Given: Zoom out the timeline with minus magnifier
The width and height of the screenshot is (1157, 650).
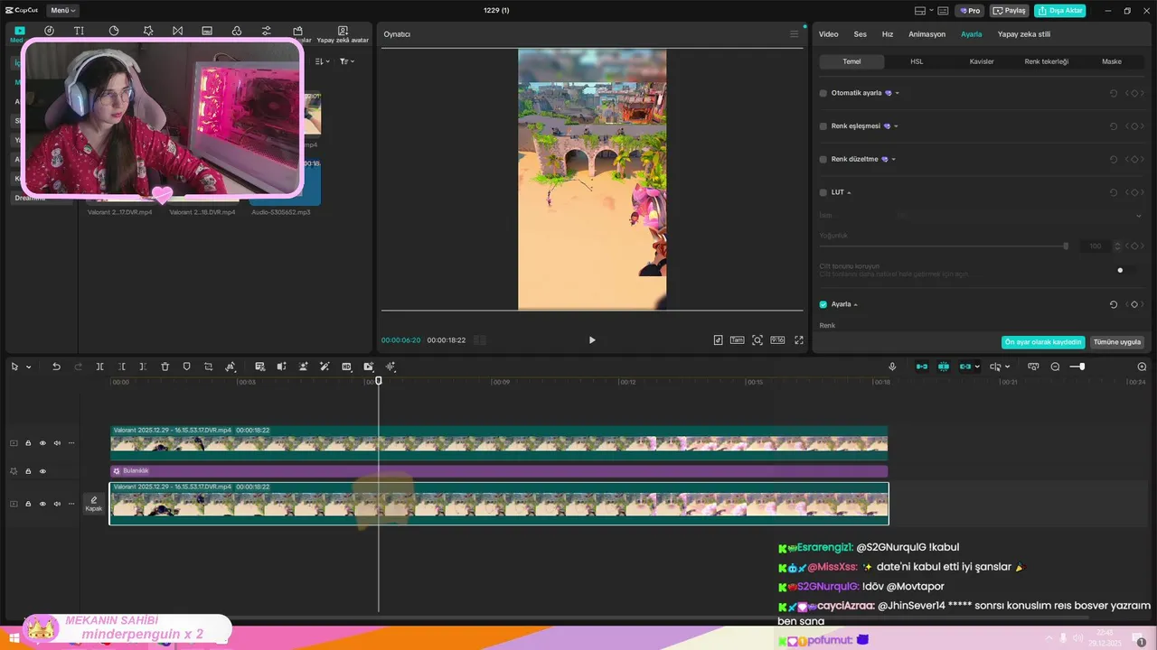Looking at the screenshot, I should [x=1055, y=367].
